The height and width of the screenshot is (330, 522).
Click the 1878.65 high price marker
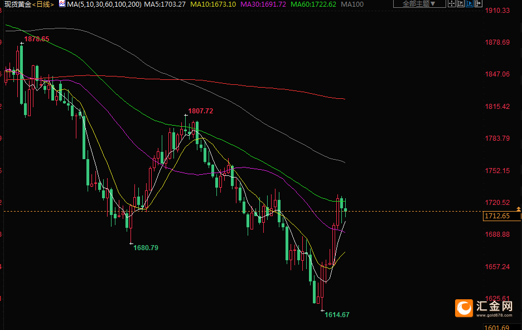point(37,39)
